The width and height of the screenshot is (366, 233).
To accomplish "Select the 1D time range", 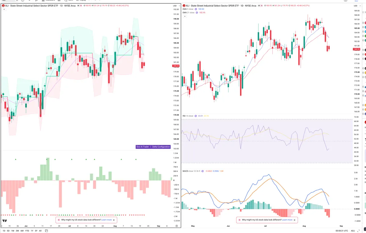I will (x=4, y=231).
